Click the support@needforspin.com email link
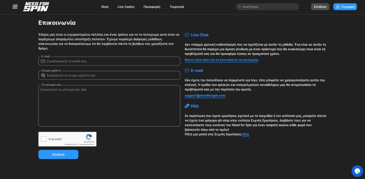Screen dimensions: 365x179 [205, 96]
